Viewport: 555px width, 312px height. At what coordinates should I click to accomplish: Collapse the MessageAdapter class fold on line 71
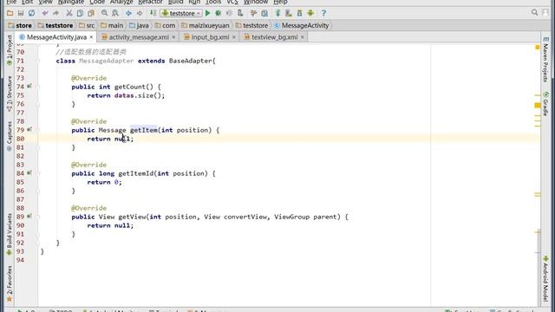pos(38,61)
